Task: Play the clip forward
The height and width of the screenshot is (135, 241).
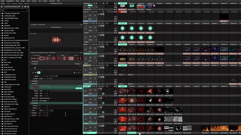Action: click(39, 73)
